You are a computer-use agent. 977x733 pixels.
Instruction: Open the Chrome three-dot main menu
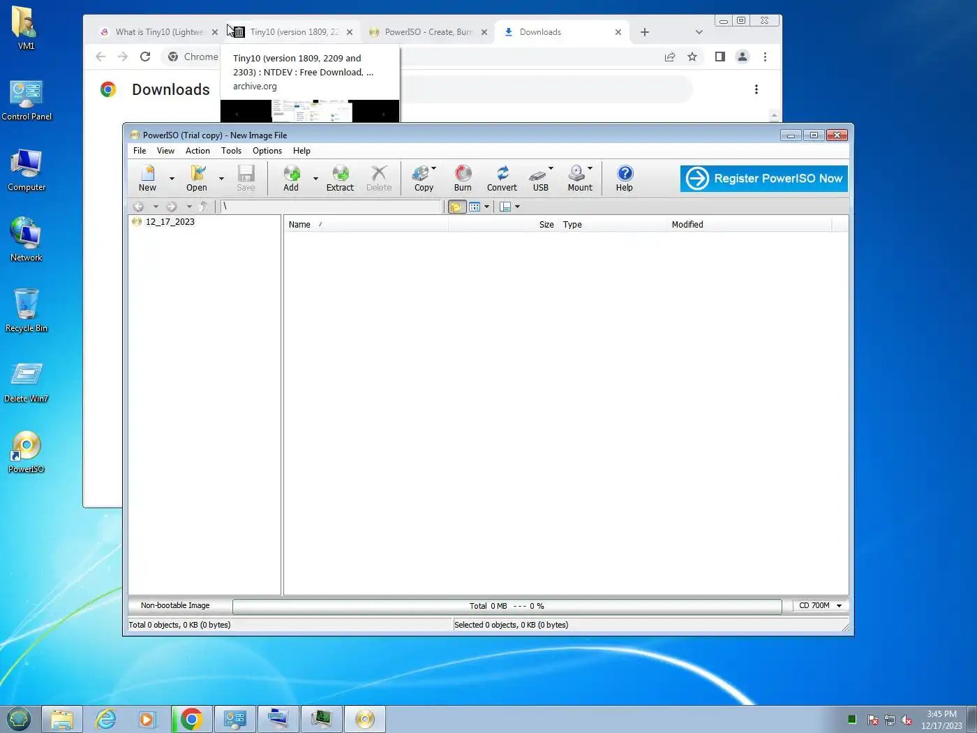tap(765, 57)
